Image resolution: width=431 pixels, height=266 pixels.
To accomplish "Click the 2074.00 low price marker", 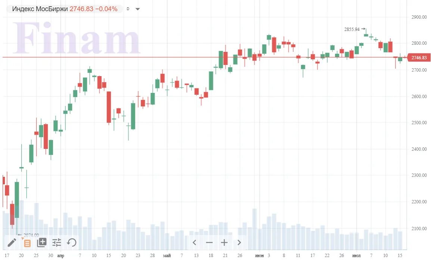I will (31, 235).
